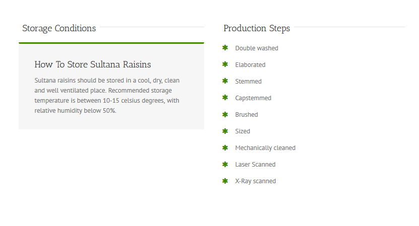This screenshot has height=226, width=419.
Task: Click the Capstemmed list item text
Action: tap(253, 98)
